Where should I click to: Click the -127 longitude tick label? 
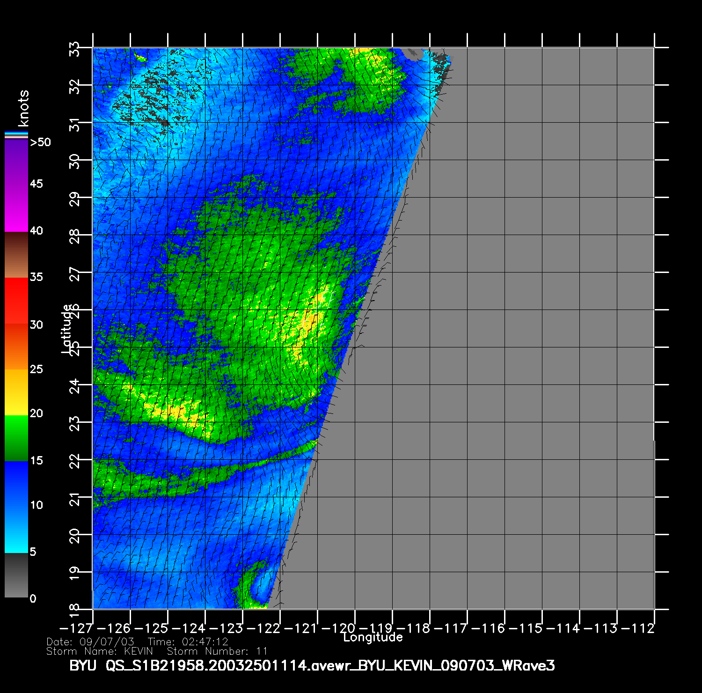click(74, 628)
